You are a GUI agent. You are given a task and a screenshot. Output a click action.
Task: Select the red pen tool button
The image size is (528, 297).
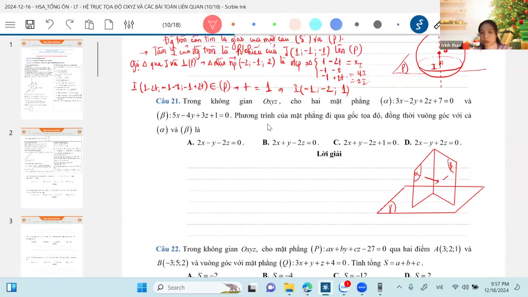pos(212,25)
